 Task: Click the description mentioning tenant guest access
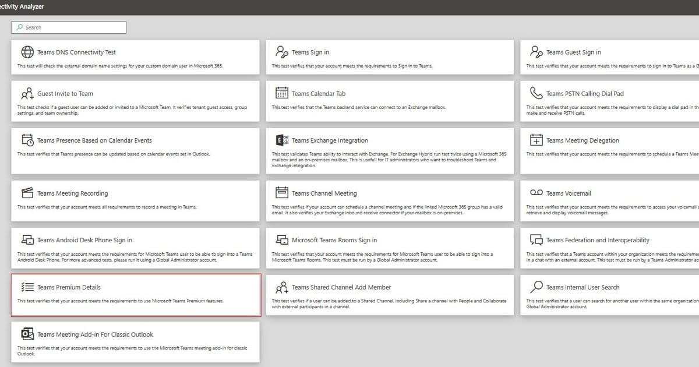(132, 110)
